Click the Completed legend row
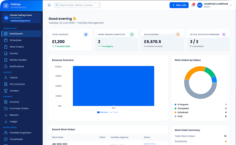Screen dimensions: 236x145 coord(200,109)
